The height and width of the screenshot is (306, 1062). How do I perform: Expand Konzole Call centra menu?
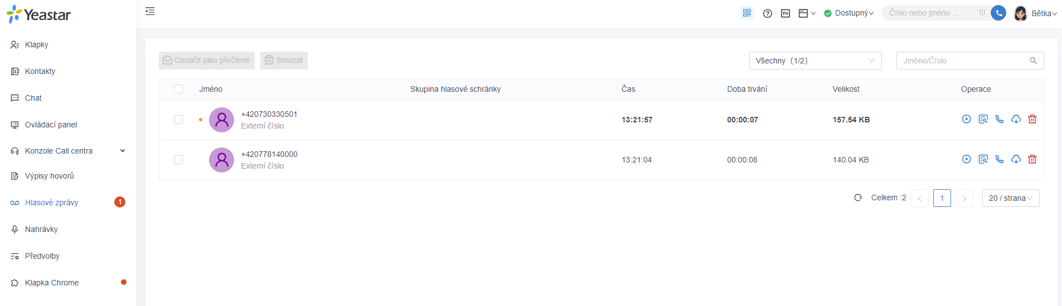(x=68, y=151)
